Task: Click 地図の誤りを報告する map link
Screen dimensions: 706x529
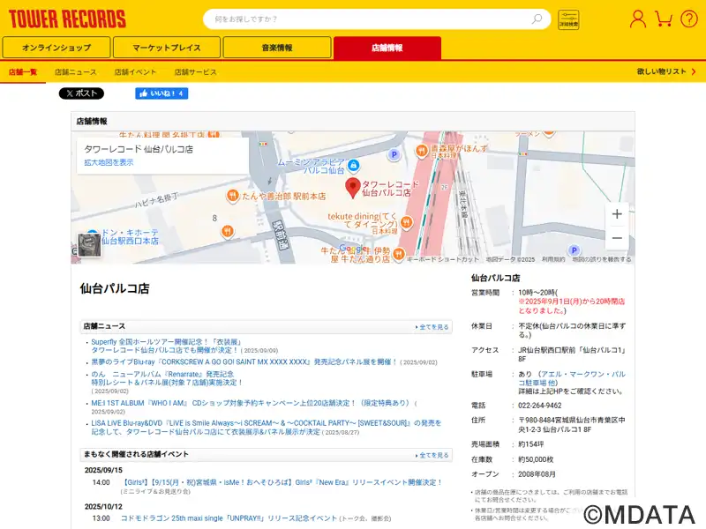Action: tap(602, 259)
